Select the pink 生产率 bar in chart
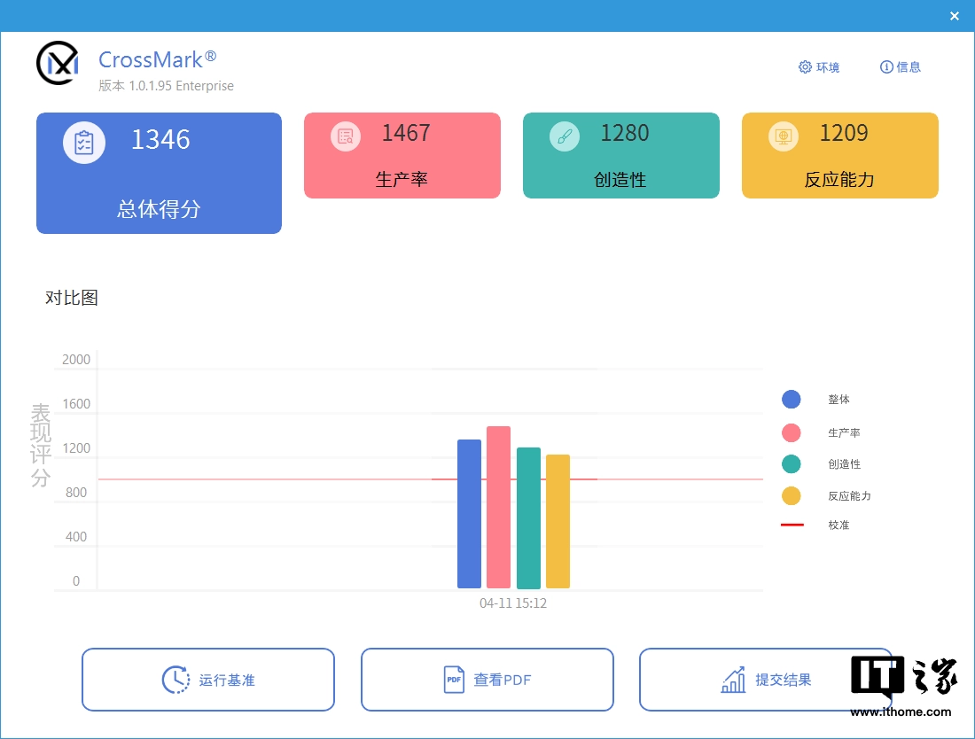This screenshot has width=975, height=739. [498, 507]
